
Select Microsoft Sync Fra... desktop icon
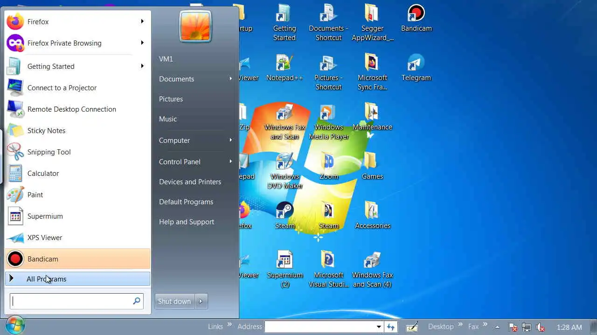coord(372,72)
